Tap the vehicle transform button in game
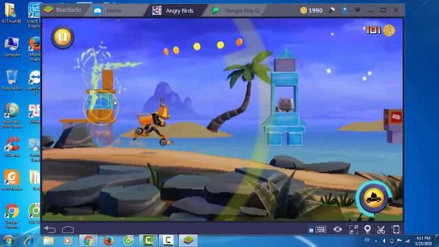439x247 pixels. click(x=373, y=198)
